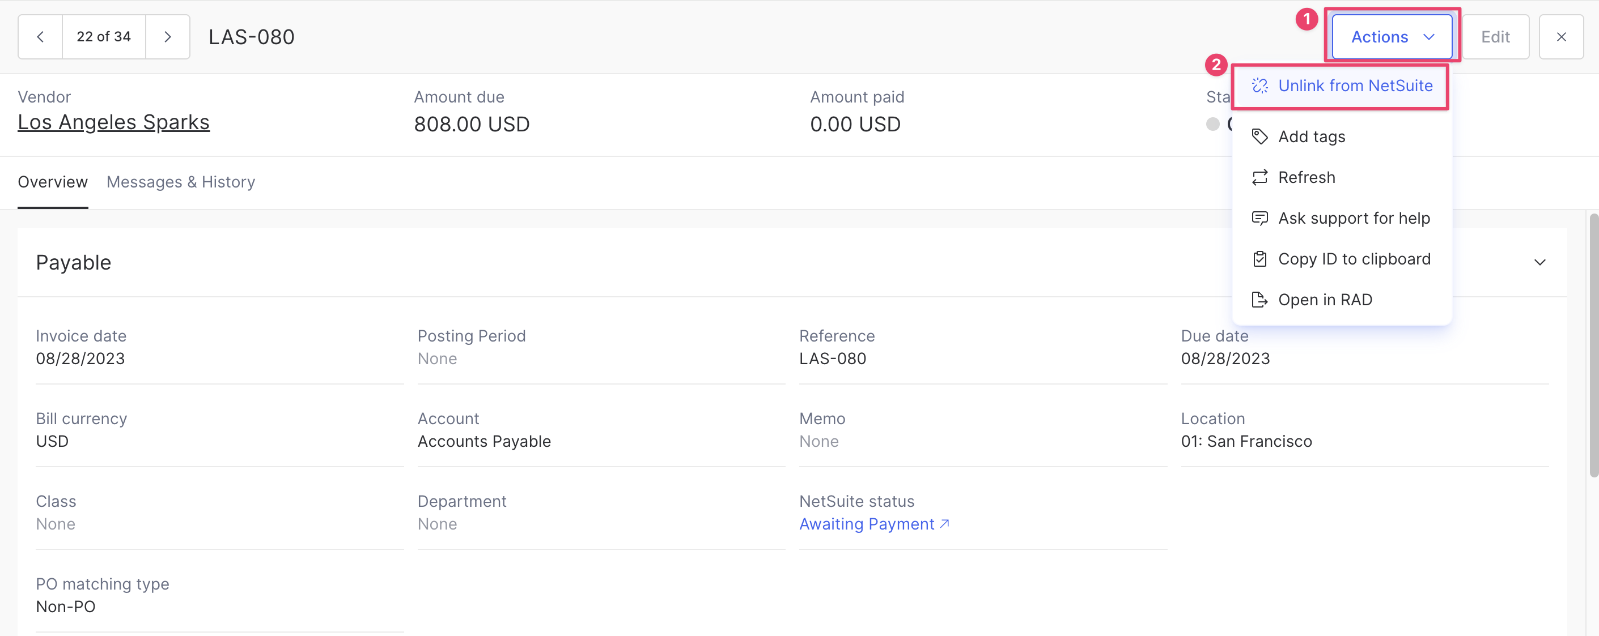1599x636 pixels.
Task: Close the LAS-080 detail panel
Action: point(1561,37)
